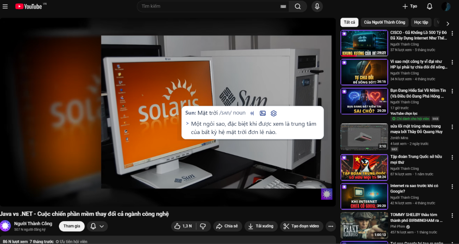The height and width of the screenshot is (244, 459).
Task: Open title sửa lỗi mặt trùng nhau maya
Action: pyautogui.click(x=416, y=129)
